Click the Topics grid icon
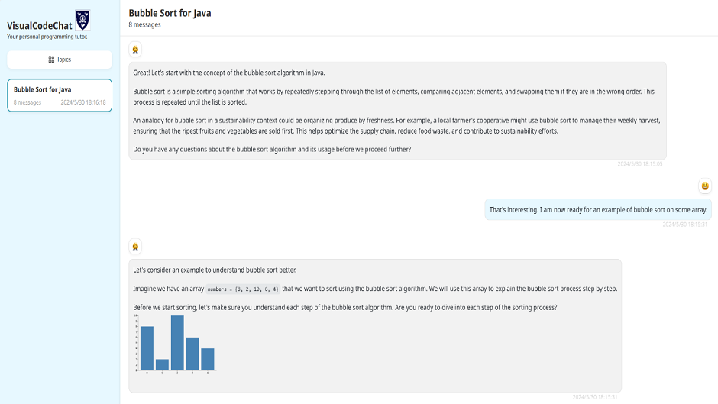The height and width of the screenshot is (404, 718). tap(51, 60)
